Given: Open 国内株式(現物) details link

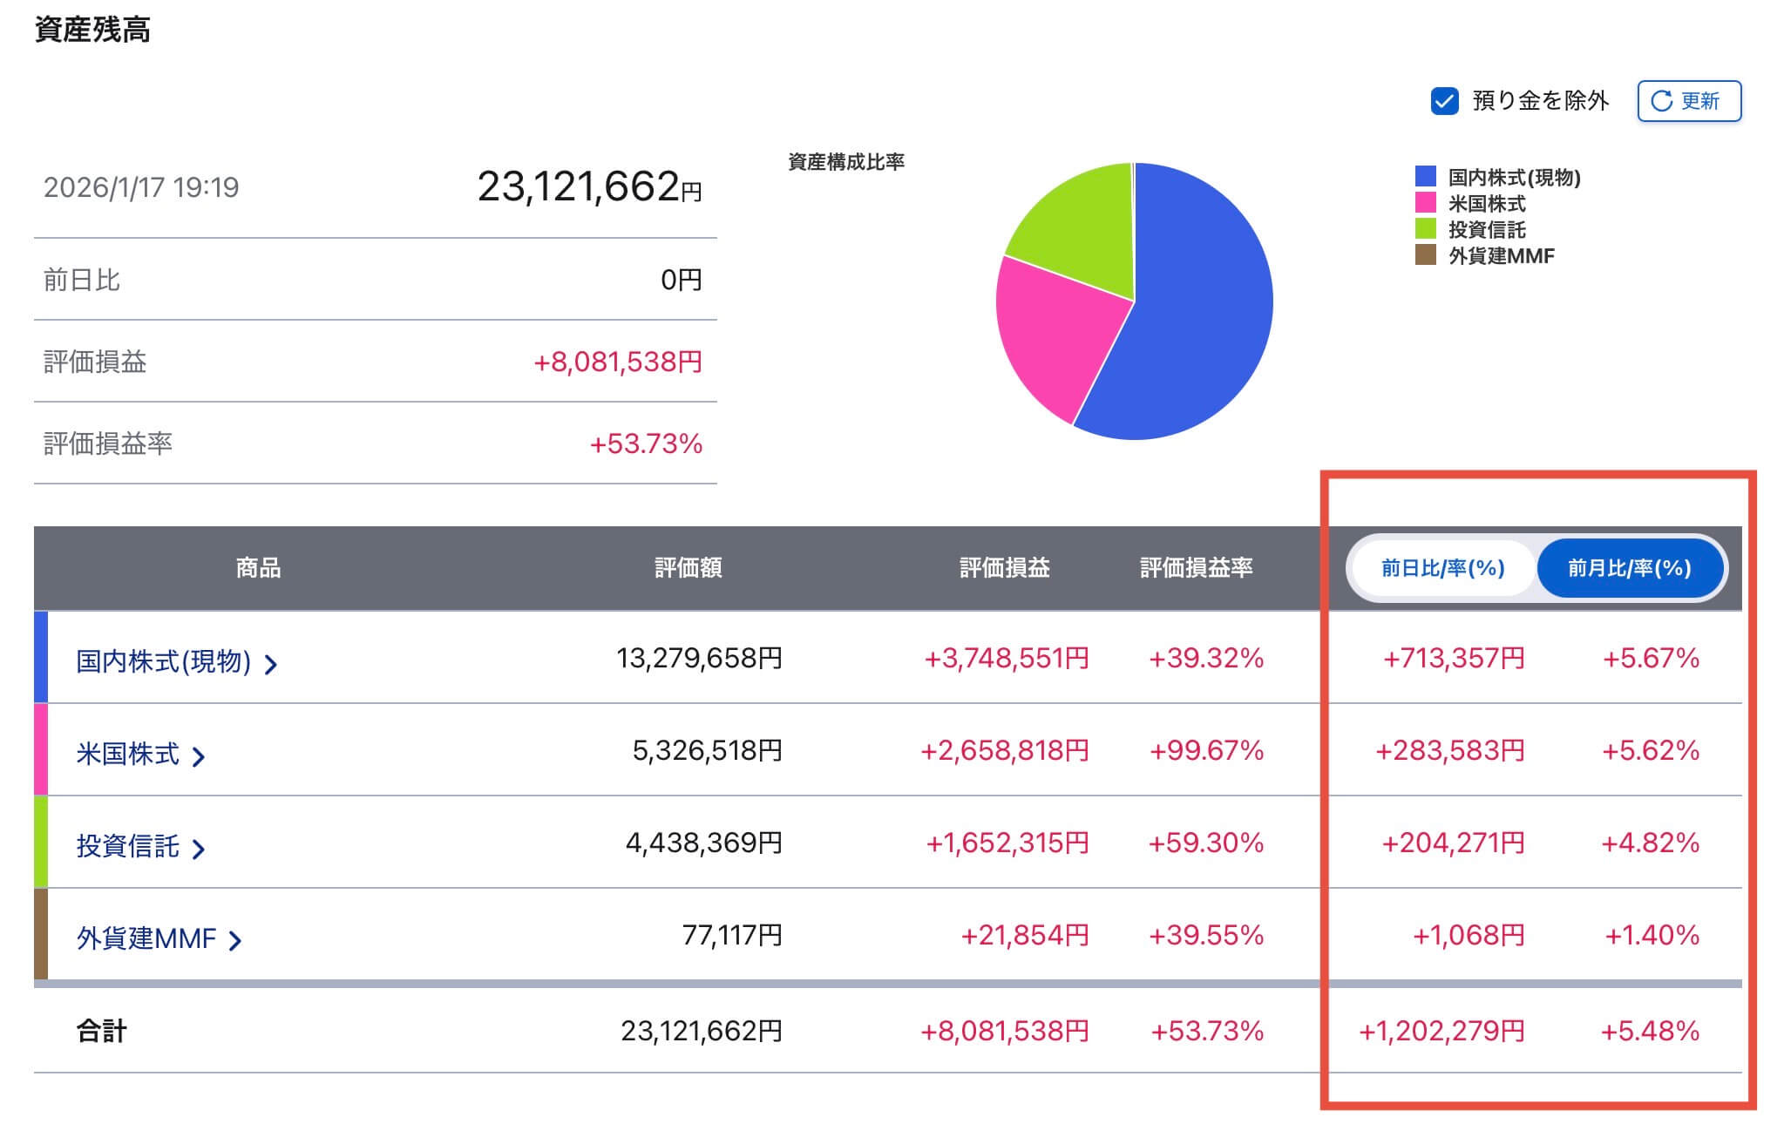Looking at the screenshot, I should point(163,661).
